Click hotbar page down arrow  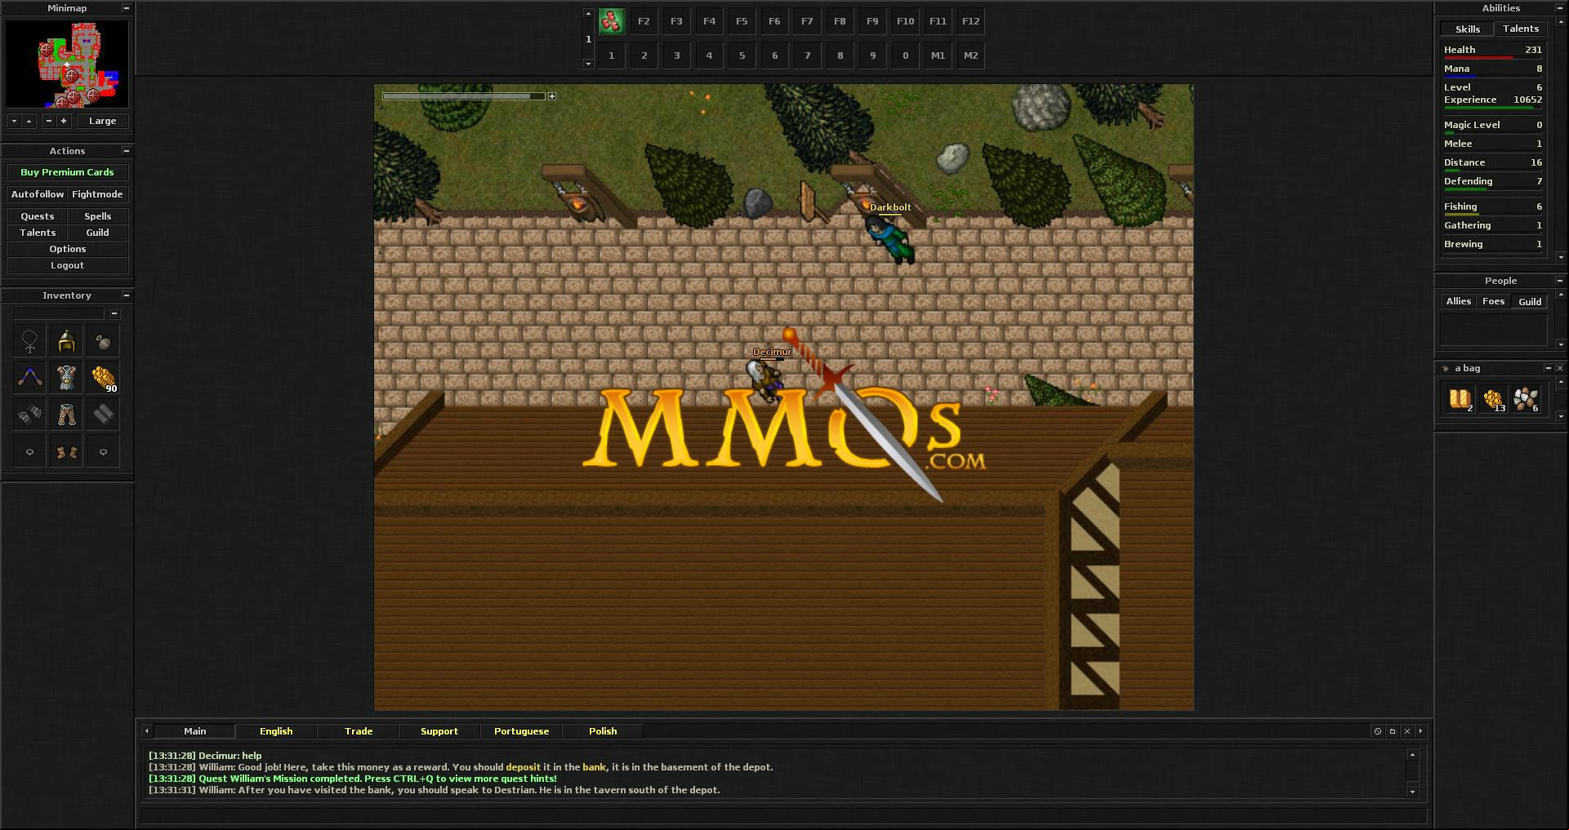click(588, 64)
